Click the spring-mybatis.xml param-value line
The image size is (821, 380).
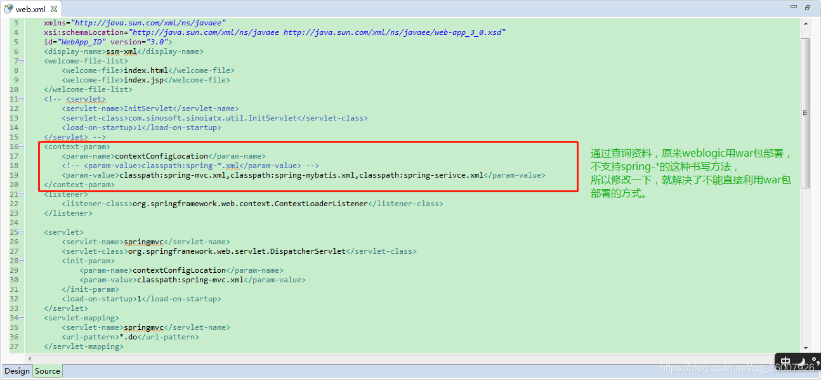click(x=303, y=175)
